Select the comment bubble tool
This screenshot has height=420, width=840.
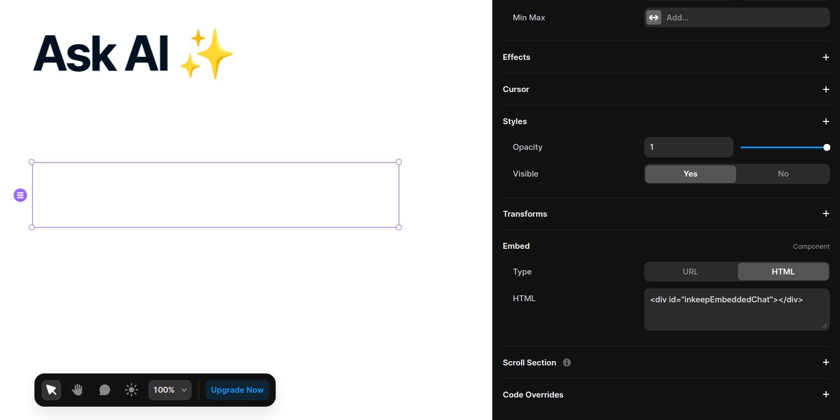pos(104,390)
